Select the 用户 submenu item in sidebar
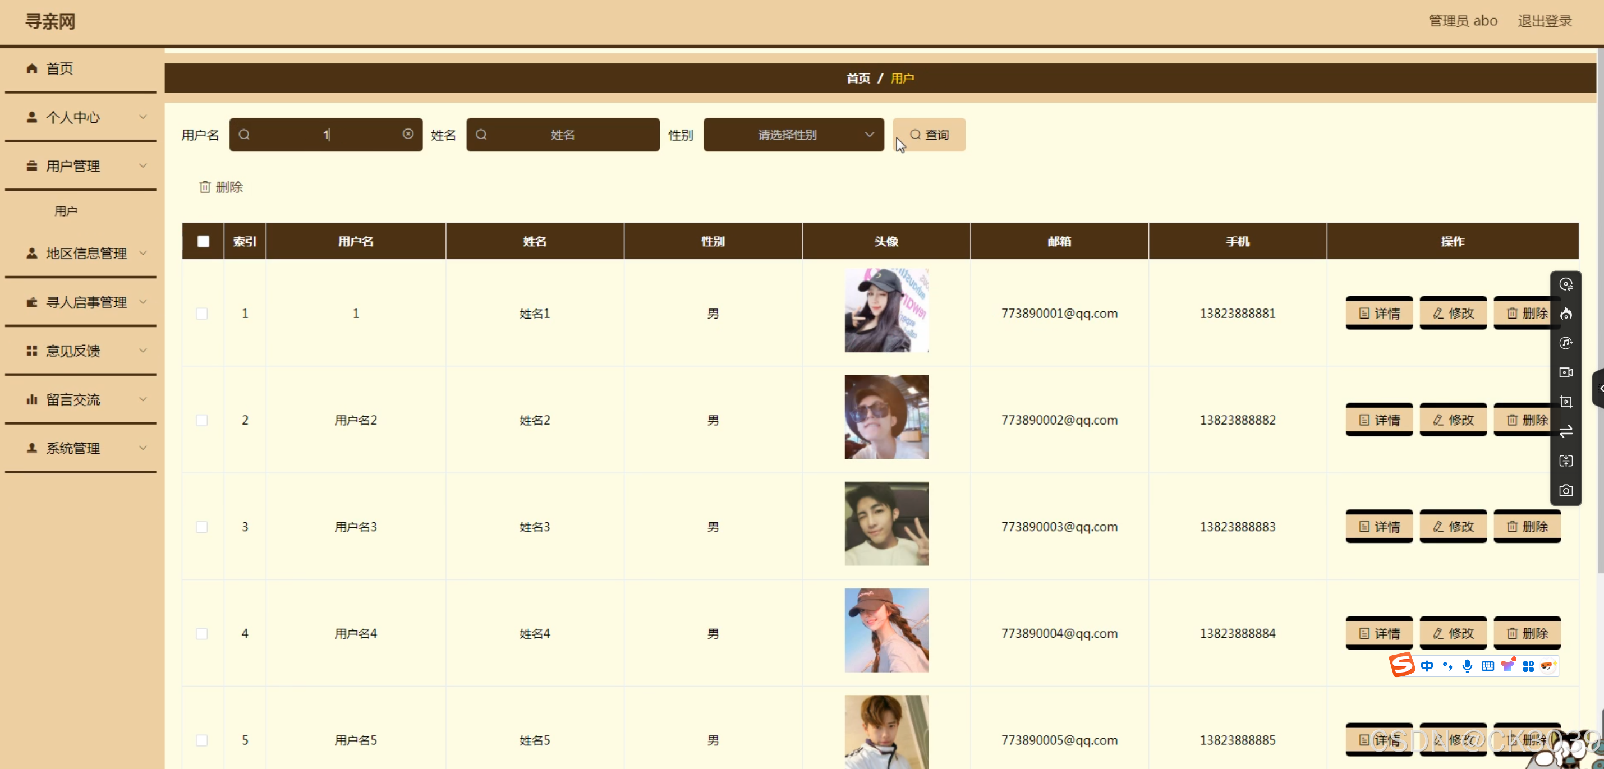The width and height of the screenshot is (1604, 769). [66, 211]
